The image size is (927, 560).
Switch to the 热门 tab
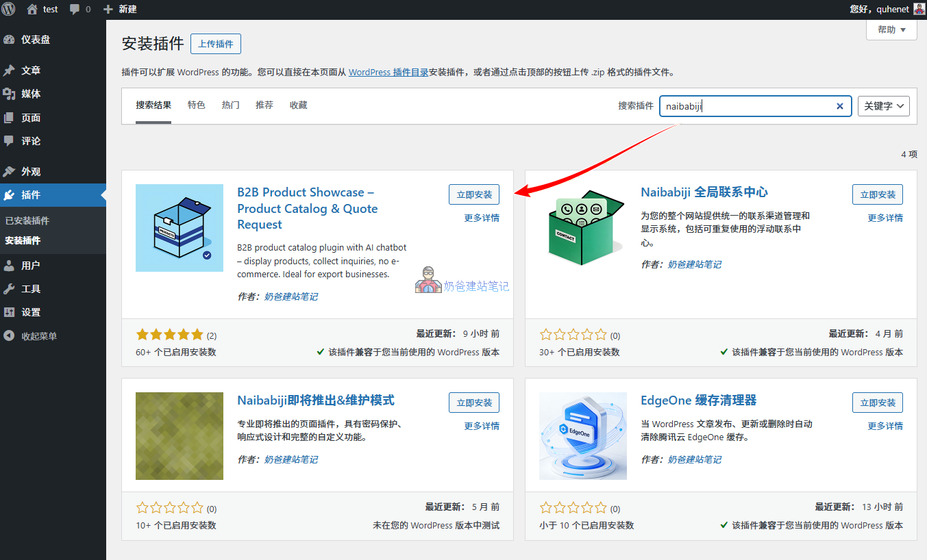[230, 105]
